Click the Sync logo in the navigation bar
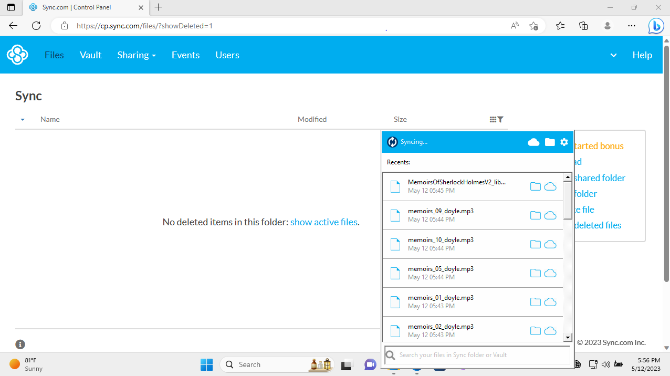 tap(17, 55)
